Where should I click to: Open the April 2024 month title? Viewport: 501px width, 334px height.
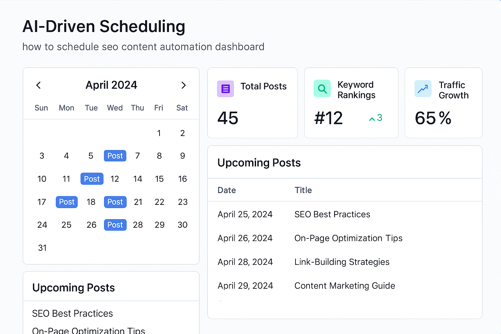tap(111, 85)
